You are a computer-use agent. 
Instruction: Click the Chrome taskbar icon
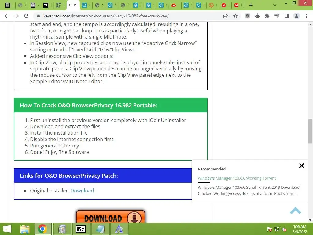click(x=42, y=229)
